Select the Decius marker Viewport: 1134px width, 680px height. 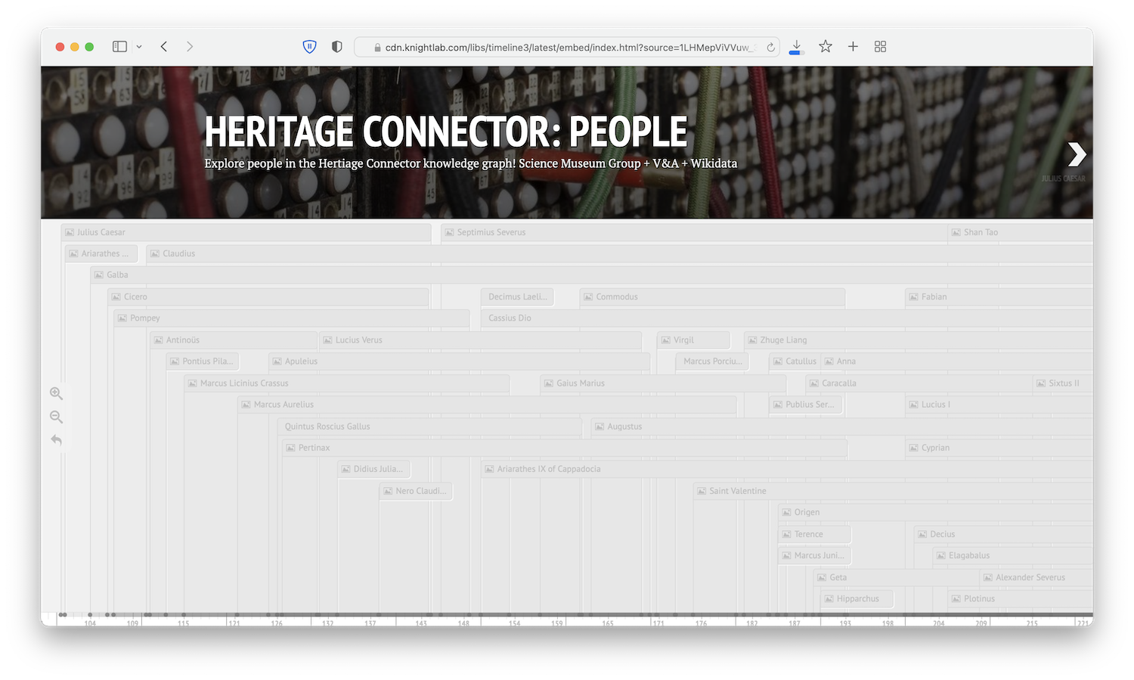click(1004, 534)
